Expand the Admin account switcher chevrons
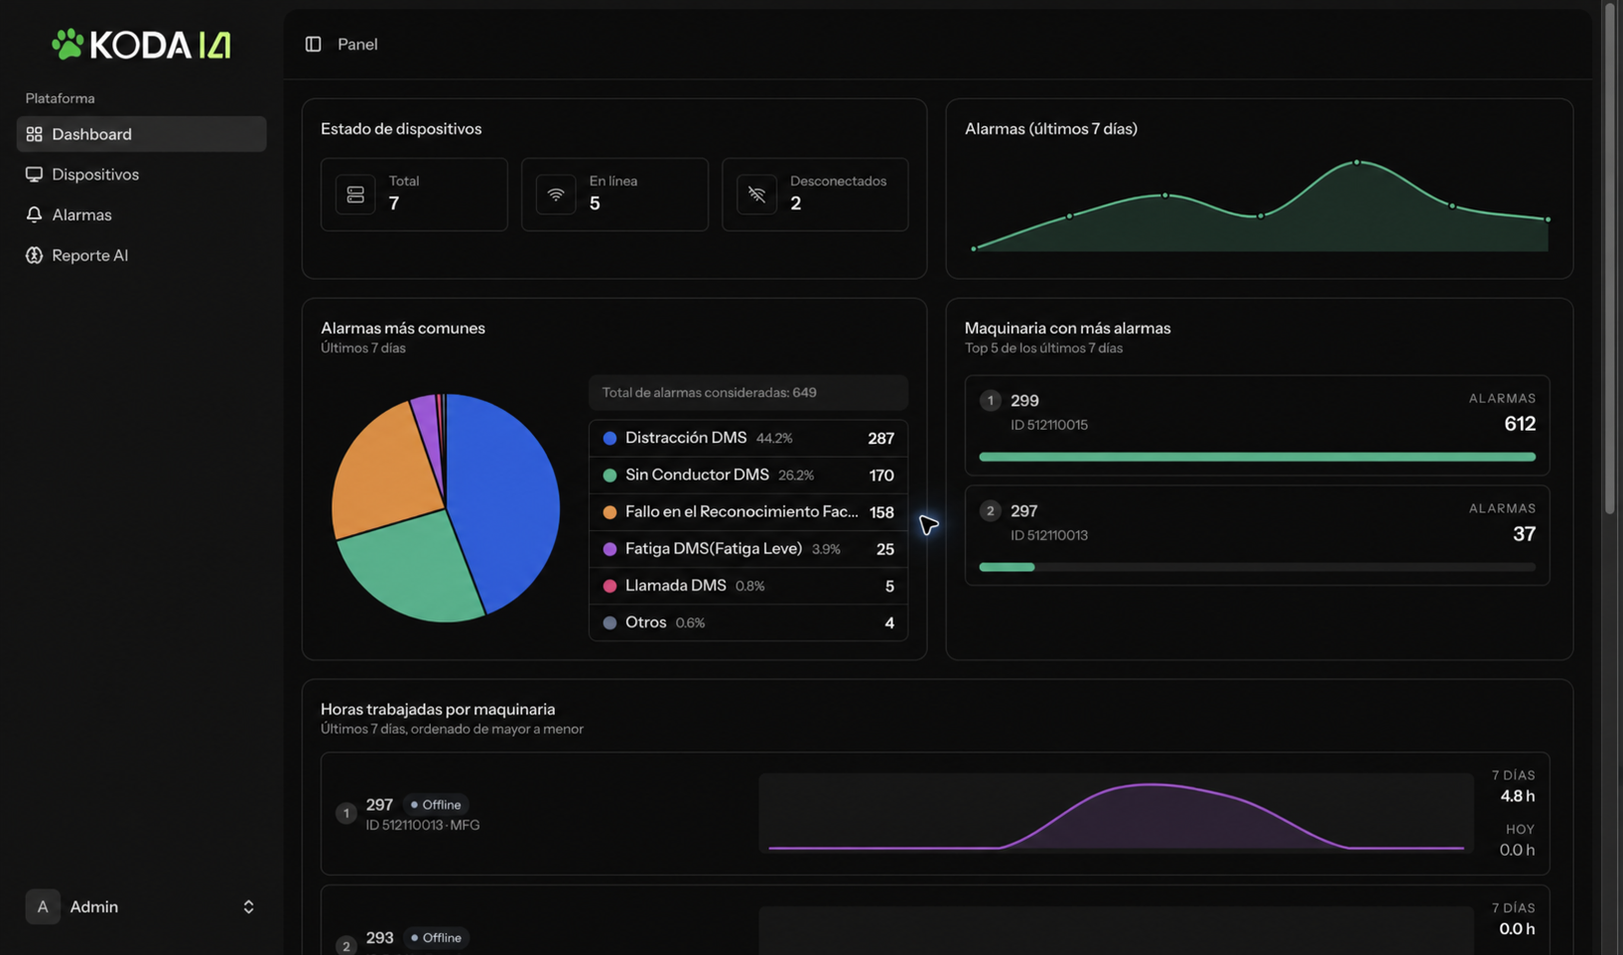The height and width of the screenshot is (955, 1623). [x=248, y=906]
